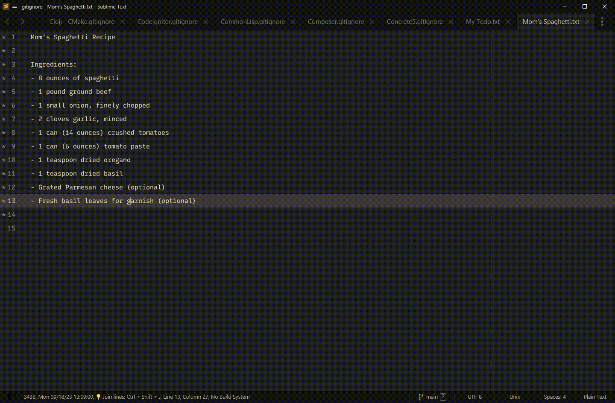Open the tab overflow three-dot menu
Image resolution: width=615 pixels, height=403 pixels.
pyautogui.click(x=602, y=21)
